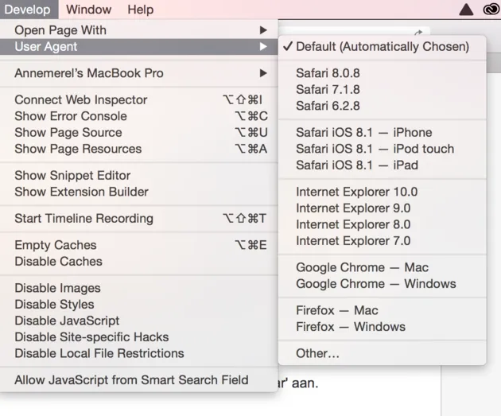Open the Help menu
Viewport: 501px width, 416px height.
[x=141, y=10]
